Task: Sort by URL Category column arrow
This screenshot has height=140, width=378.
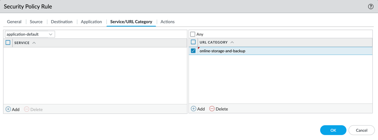Action: (232, 42)
